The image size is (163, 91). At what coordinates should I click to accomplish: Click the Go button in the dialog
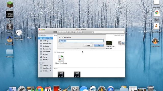99,45
